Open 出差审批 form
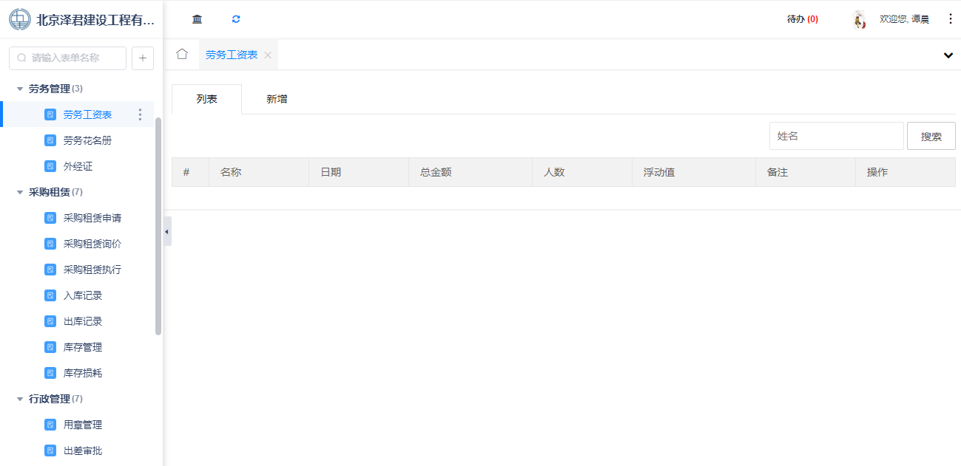 83,450
